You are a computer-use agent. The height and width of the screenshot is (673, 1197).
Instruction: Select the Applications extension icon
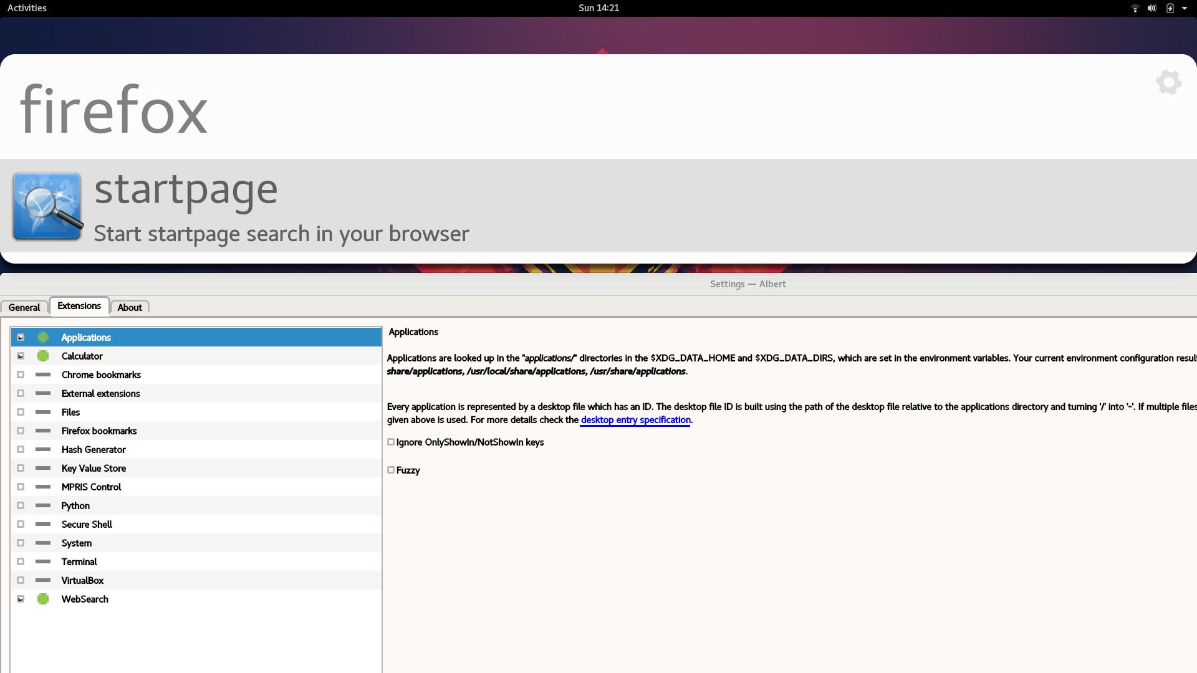pyautogui.click(x=42, y=337)
